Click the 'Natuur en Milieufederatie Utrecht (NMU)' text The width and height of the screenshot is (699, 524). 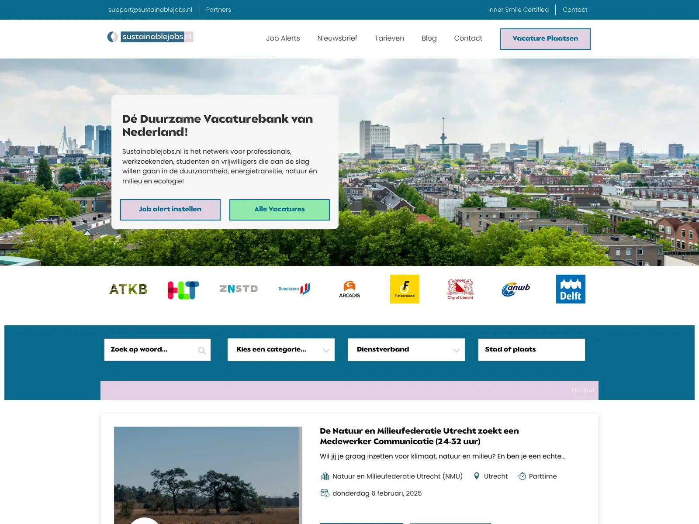tap(398, 476)
